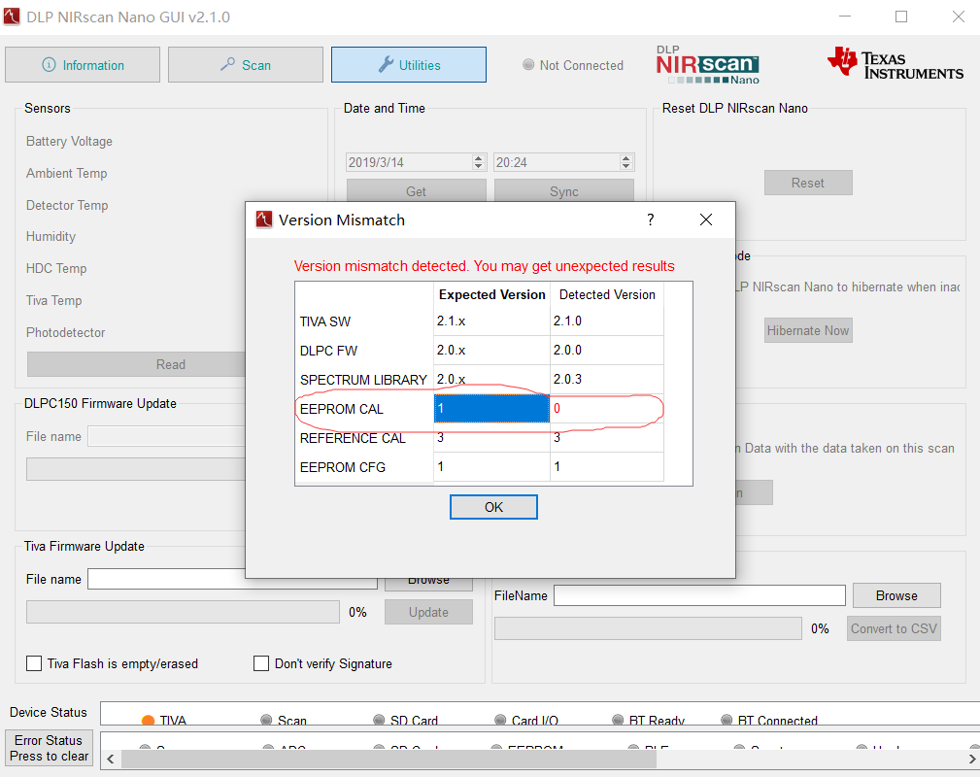The height and width of the screenshot is (777, 980).
Task: Select DLPC FW expected version 2.0.x
Action: (491, 350)
